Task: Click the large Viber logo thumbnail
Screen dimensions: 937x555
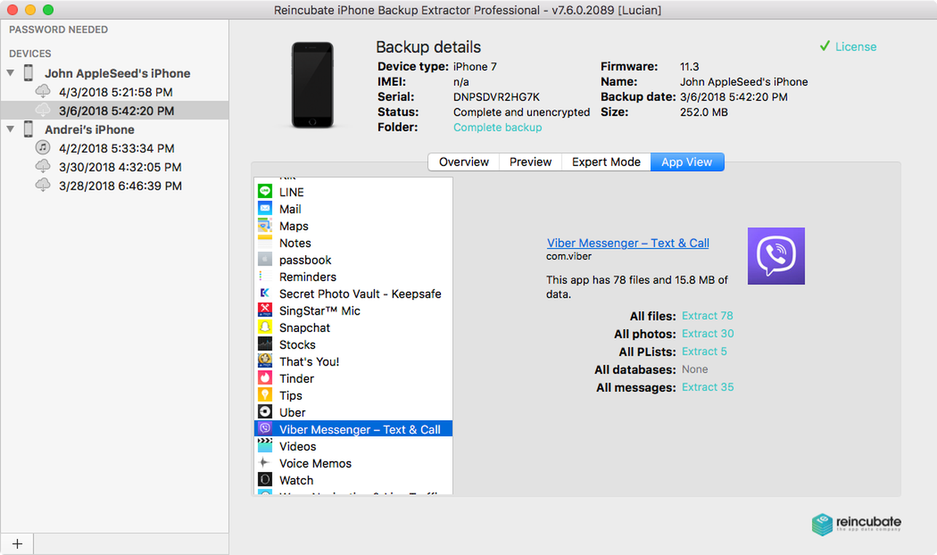Action: click(776, 256)
